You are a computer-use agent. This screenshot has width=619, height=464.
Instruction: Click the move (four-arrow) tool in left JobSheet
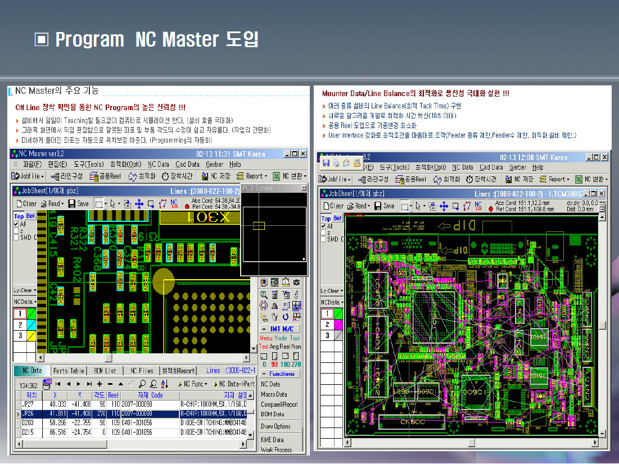point(139,203)
